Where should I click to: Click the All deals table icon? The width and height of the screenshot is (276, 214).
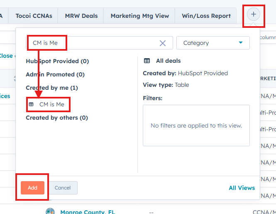[147, 61]
